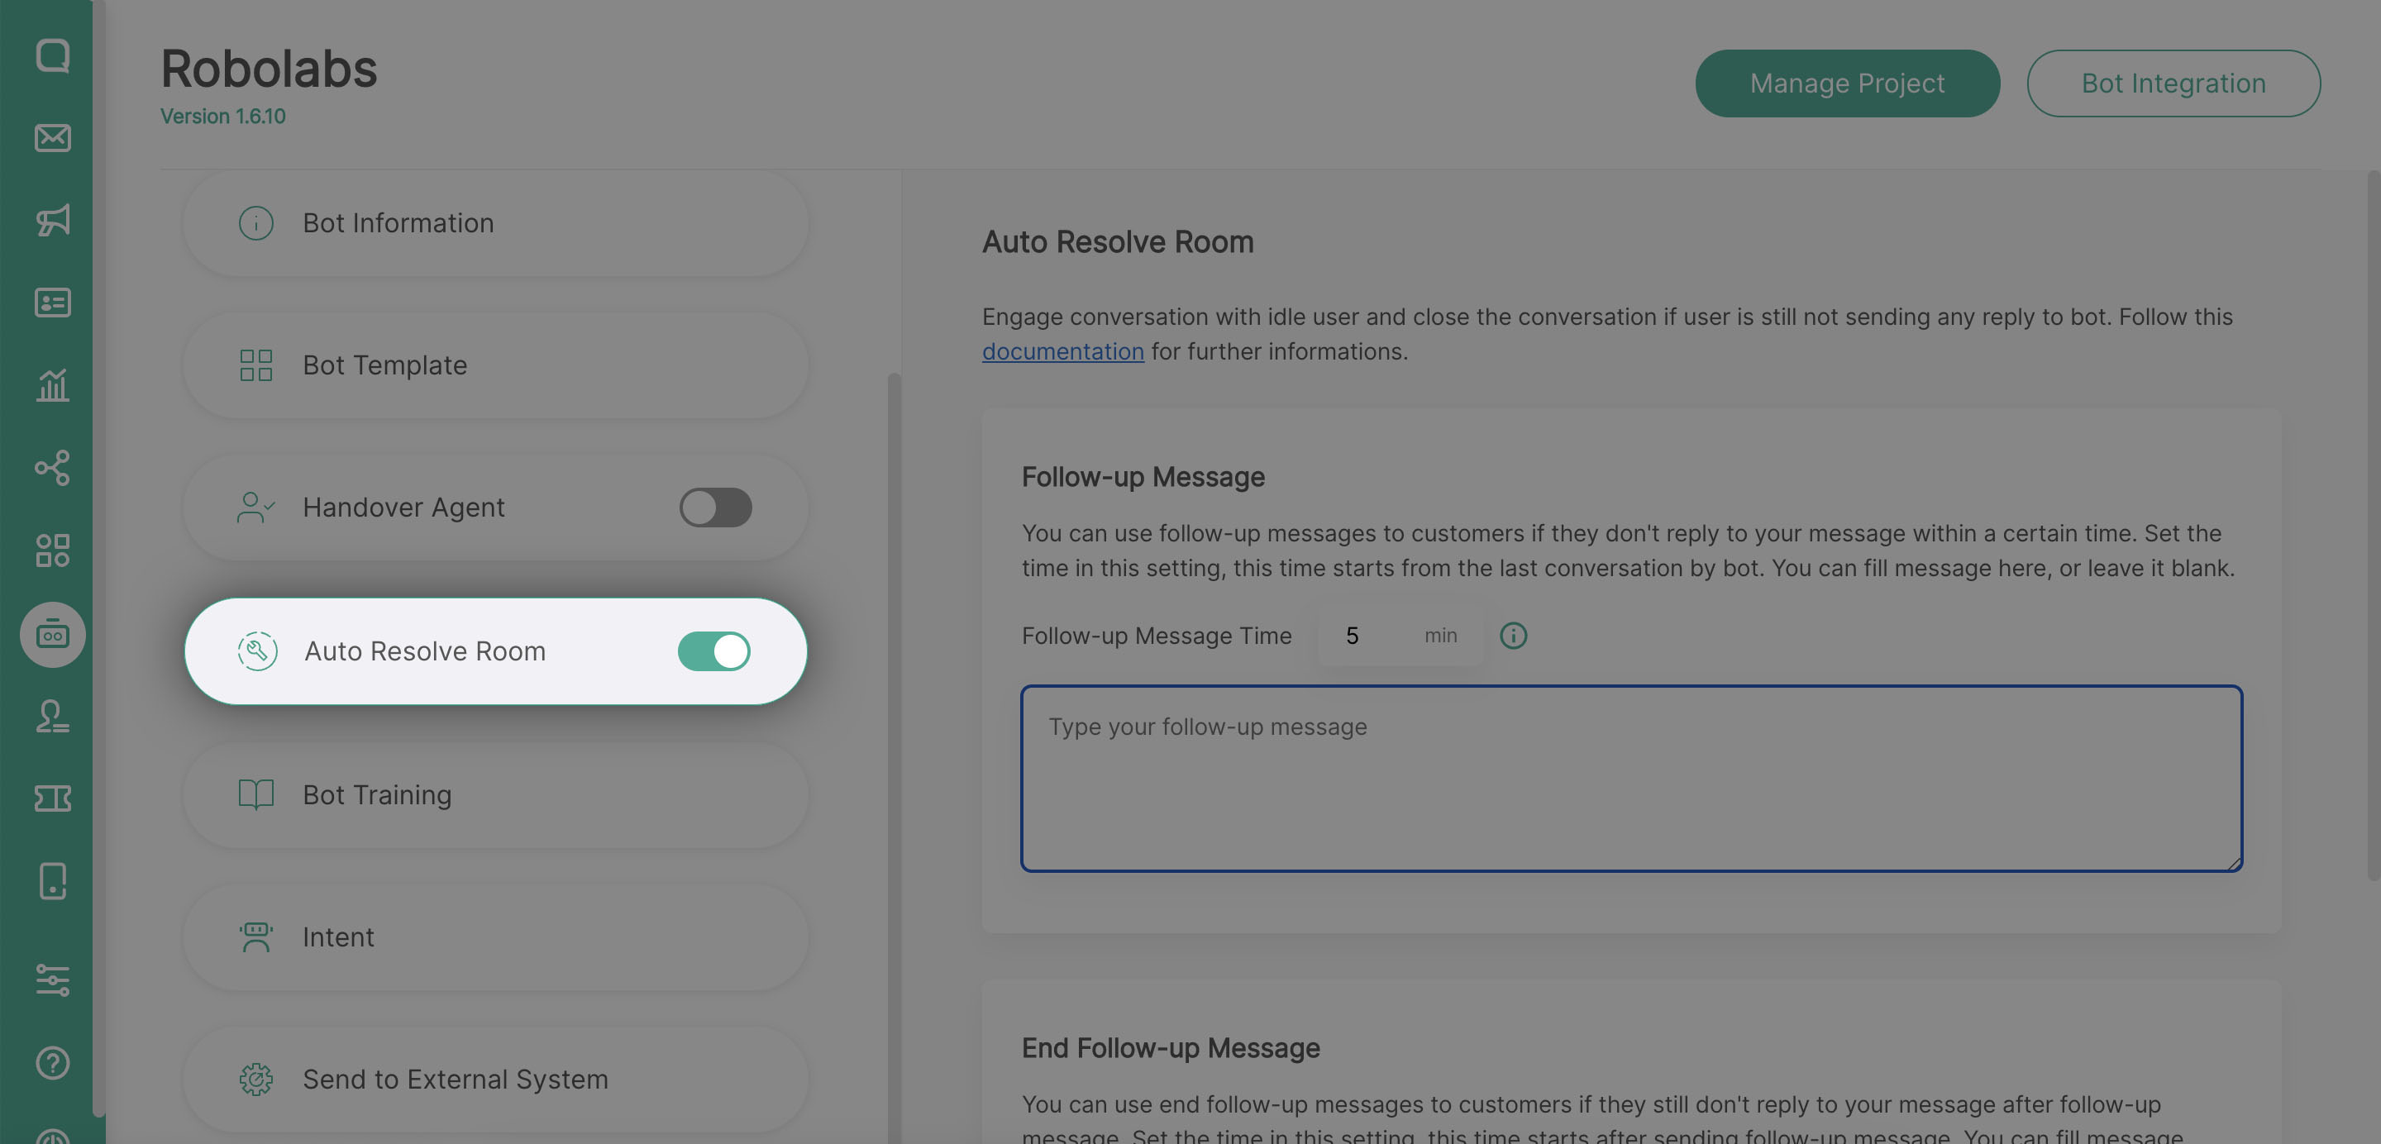The image size is (2381, 1144).
Task: Open the chat inbox sidebar icon
Action: [53, 55]
